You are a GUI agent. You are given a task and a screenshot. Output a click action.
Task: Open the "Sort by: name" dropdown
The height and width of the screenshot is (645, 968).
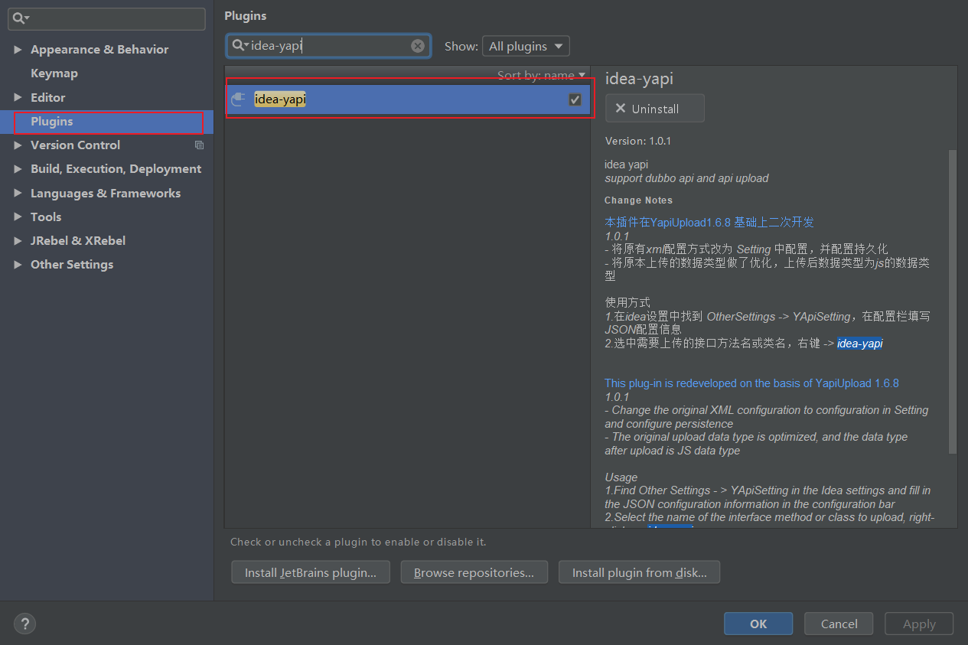[x=541, y=75]
